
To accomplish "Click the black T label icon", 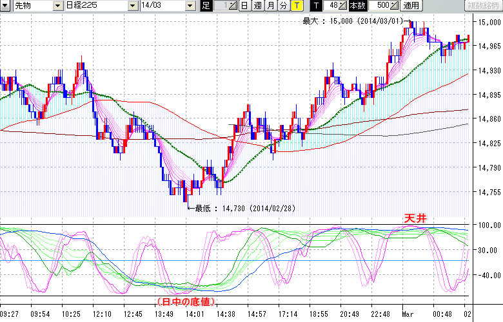I will click(x=315, y=6).
